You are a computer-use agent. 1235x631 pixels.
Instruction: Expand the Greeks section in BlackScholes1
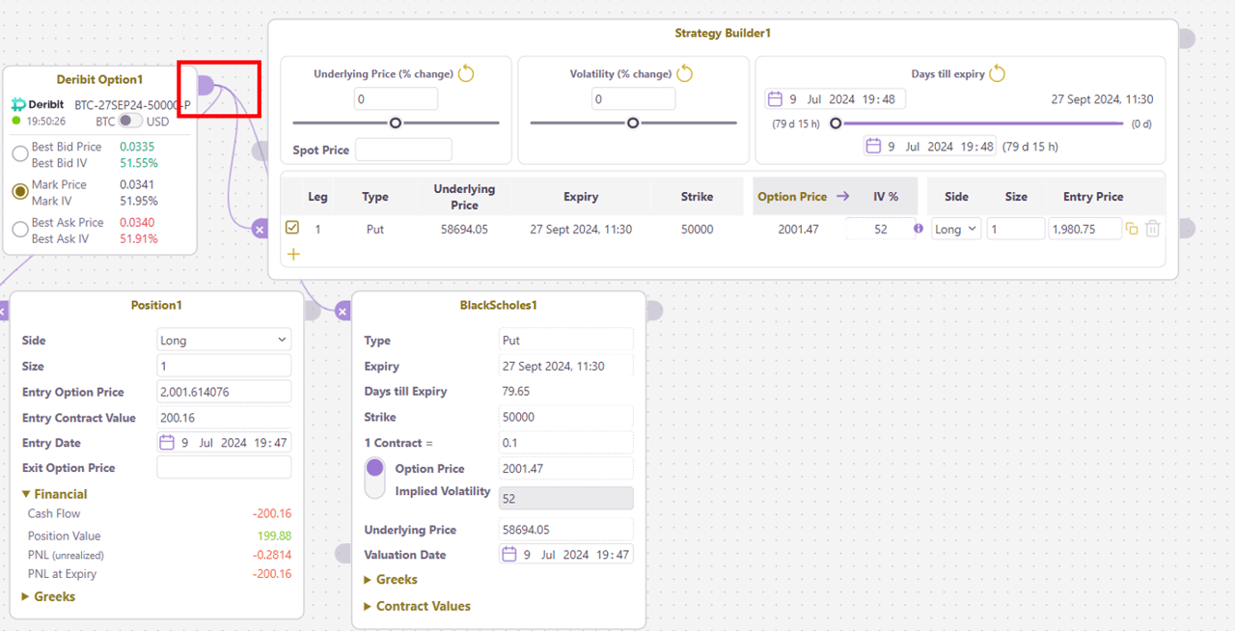click(391, 579)
